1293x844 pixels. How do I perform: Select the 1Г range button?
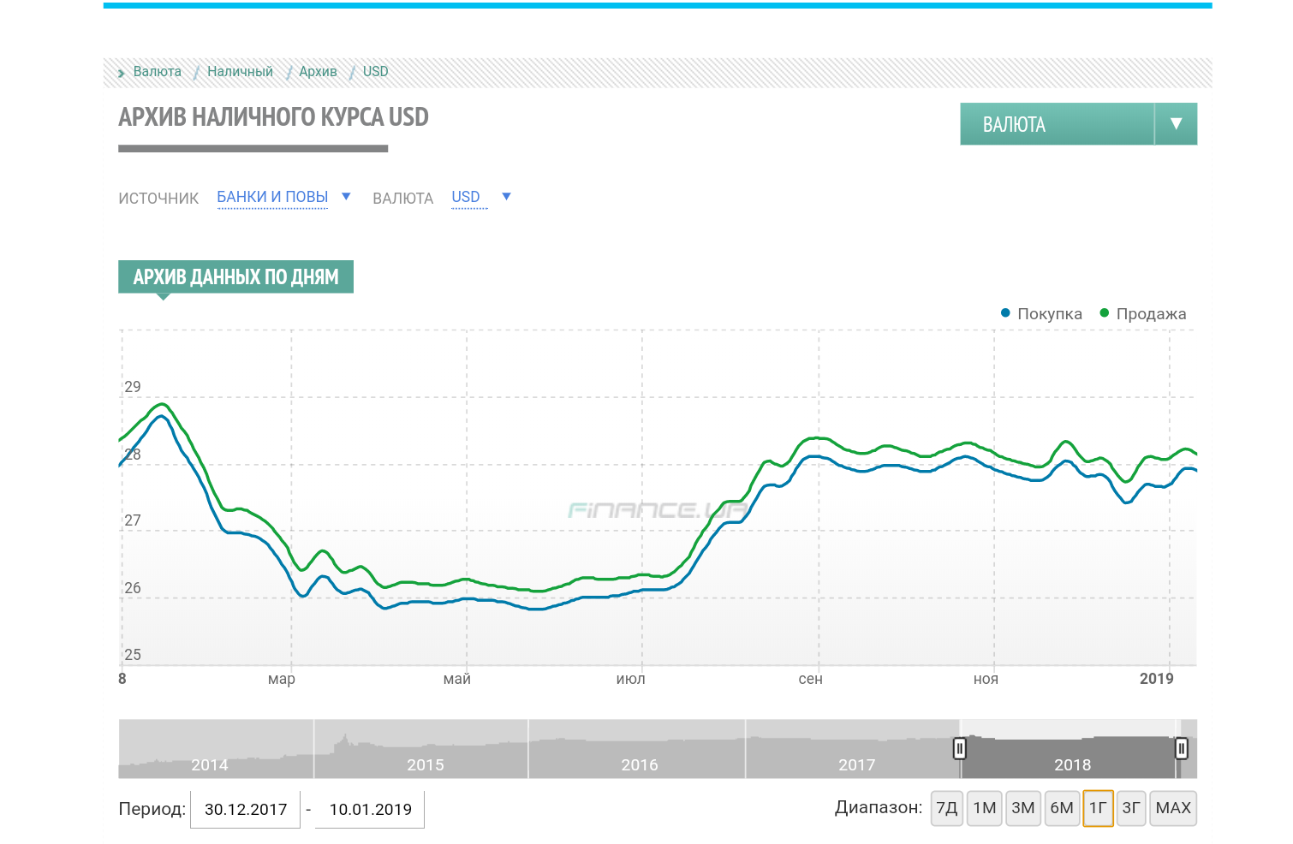coord(1098,808)
